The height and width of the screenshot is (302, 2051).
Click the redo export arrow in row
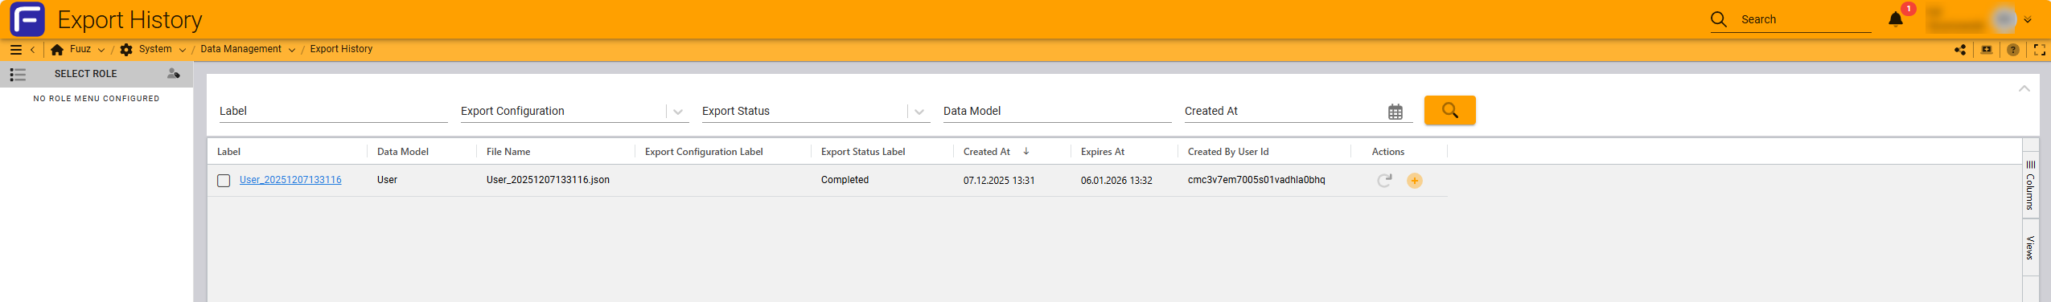click(x=1384, y=181)
